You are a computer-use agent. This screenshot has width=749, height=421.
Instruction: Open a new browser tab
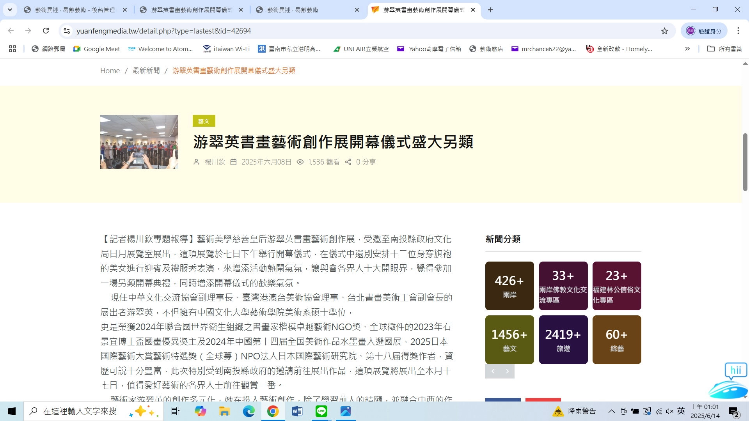click(490, 10)
